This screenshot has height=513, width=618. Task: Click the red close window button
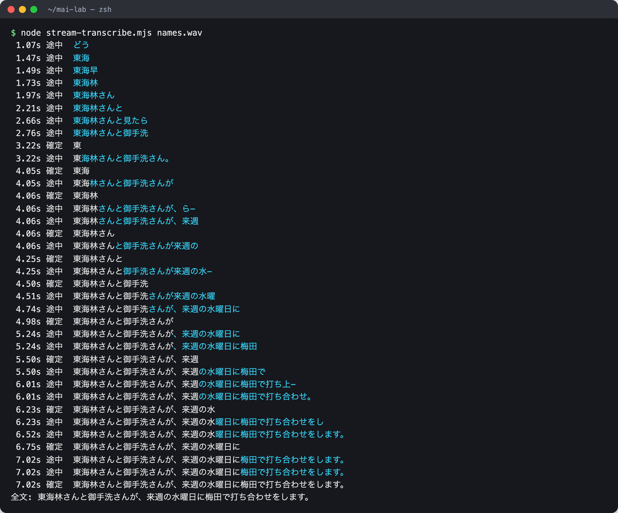(11, 9)
